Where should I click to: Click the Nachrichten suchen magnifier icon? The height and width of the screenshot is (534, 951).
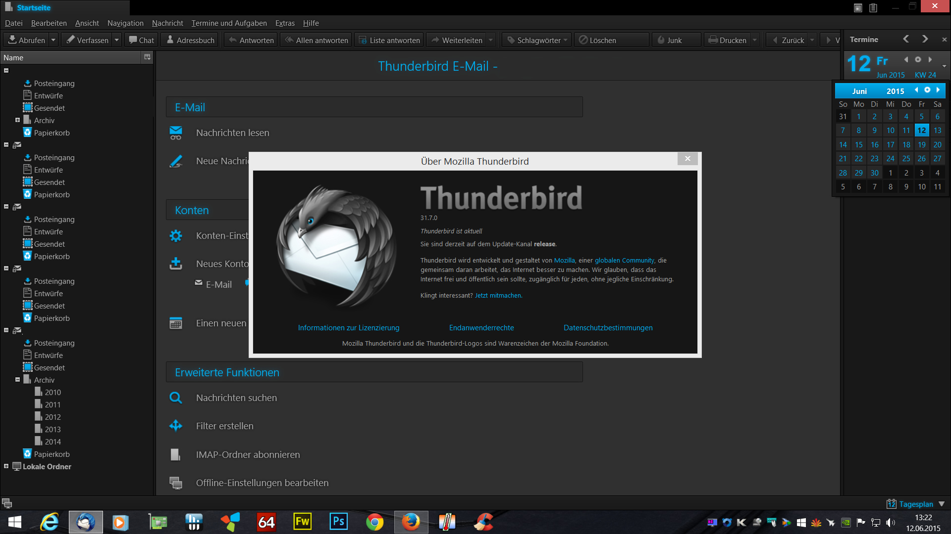point(176,398)
